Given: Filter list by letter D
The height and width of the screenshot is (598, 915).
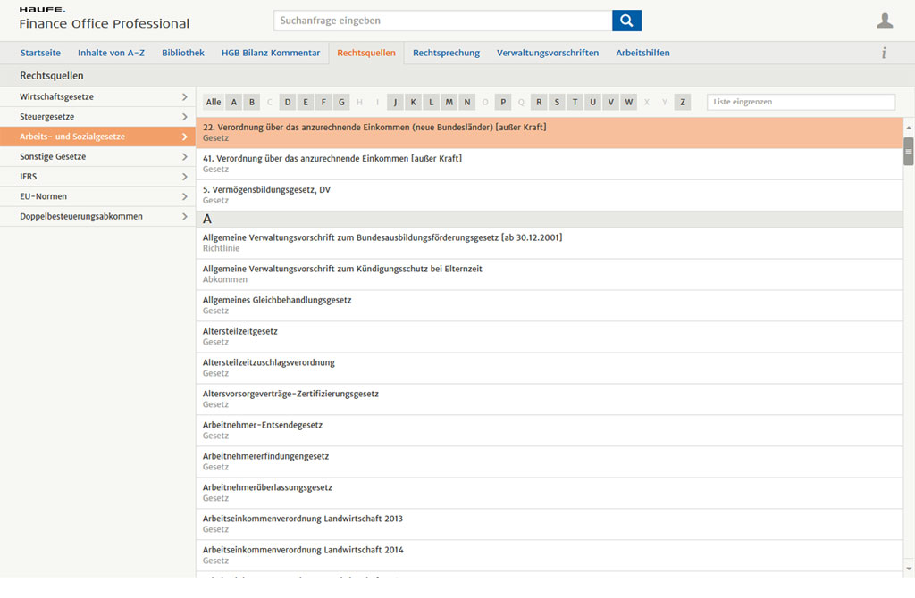Looking at the screenshot, I should [x=288, y=102].
